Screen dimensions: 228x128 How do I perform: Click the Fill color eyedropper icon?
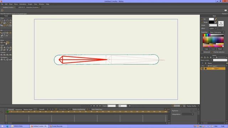(x=216, y=19)
